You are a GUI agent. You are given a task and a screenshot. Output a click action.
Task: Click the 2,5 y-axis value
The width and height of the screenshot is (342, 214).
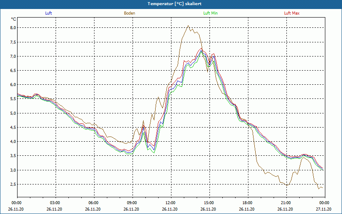(x=13, y=184)
